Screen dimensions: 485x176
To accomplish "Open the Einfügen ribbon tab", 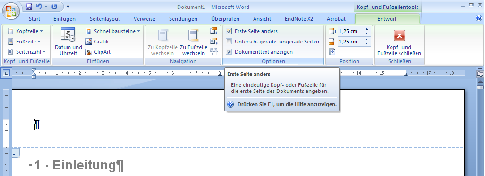I will click(x=64, y=19).
